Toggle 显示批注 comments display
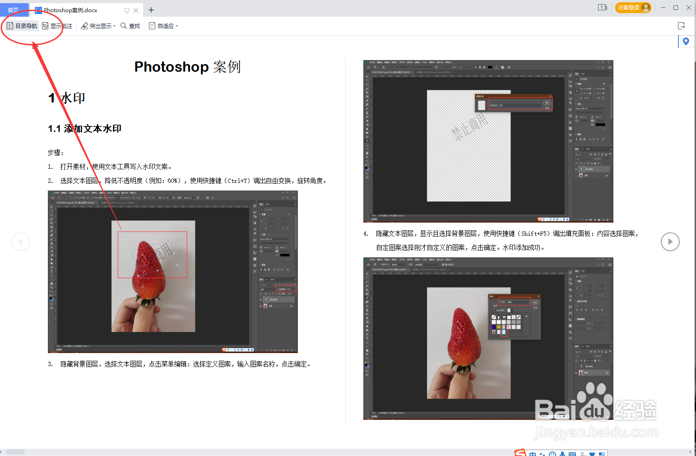The image size is (696, 456). click(57, 26)
